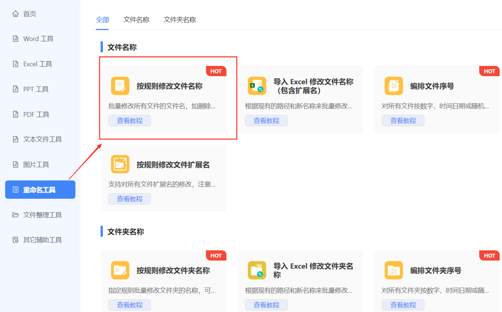Click the 按规则修改文件夹名称 tool icon
The height and width of the screenshot is (312, 502).
coord(120,270)
